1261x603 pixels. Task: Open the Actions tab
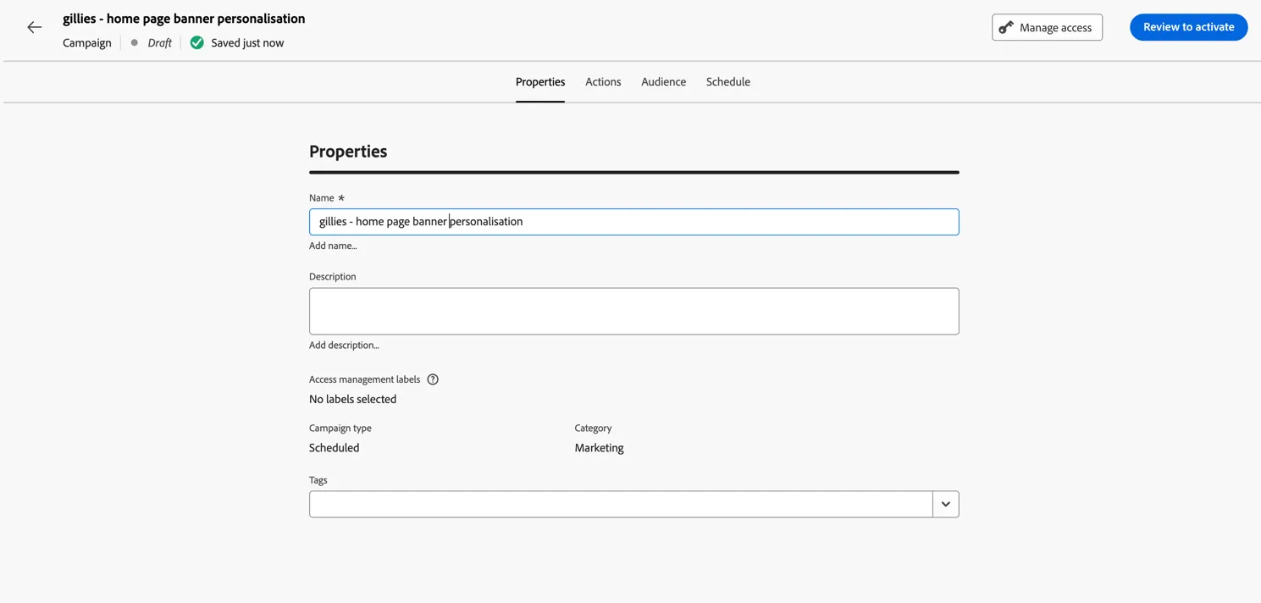[603, 82]
